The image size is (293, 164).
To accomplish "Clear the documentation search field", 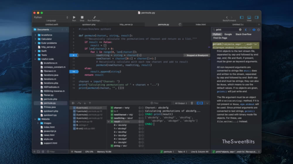I will [240, 30].
